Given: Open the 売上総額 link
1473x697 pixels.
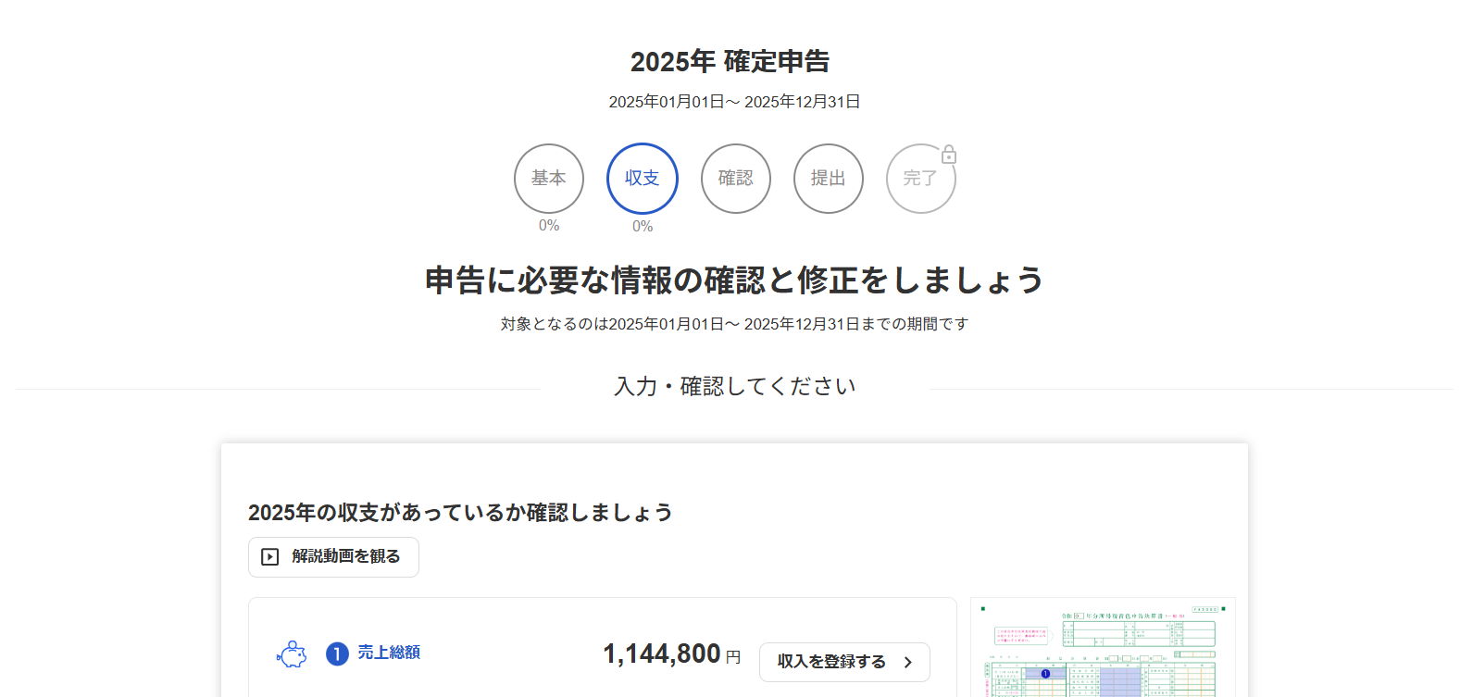Looking at the screenshot, I should pyautogui.click(x=389, y=653).
